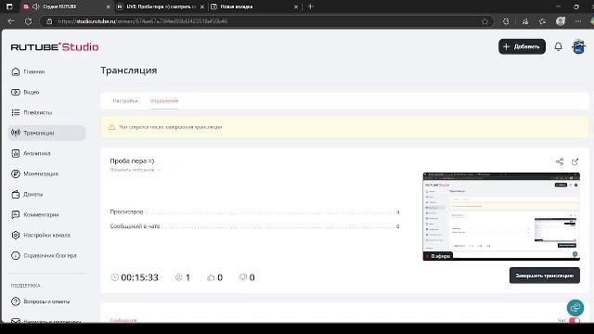Click the browser address bar URL
Screen dimensions: 594x334
pyautogui.click(x=143, y=21)
